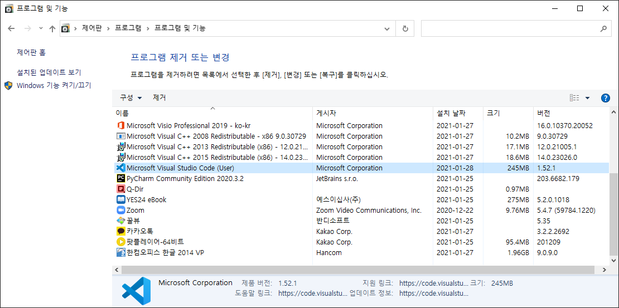Click the Windows 기능 shield icon
This screenshot has width=619, height=308.
pos(8,86)
